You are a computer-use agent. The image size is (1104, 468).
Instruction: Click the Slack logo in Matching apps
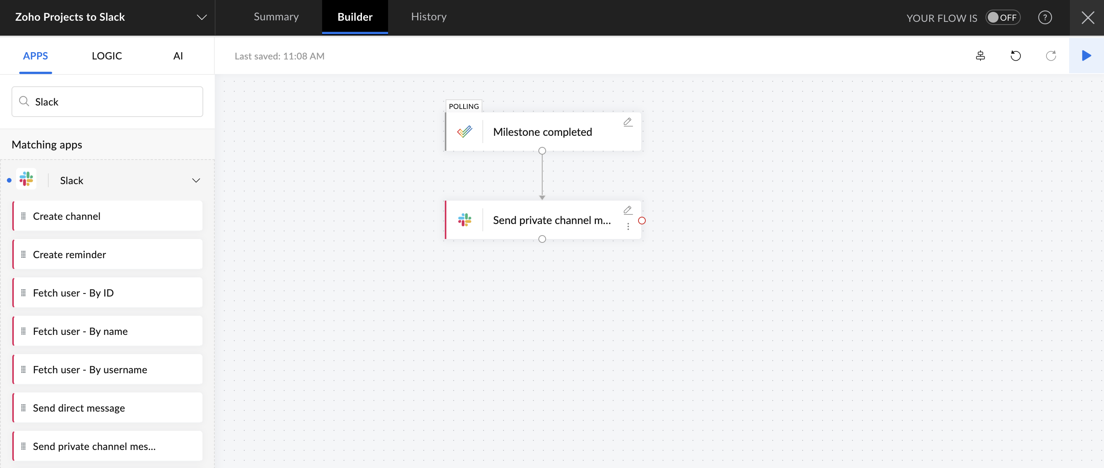[x=26, y=180]
